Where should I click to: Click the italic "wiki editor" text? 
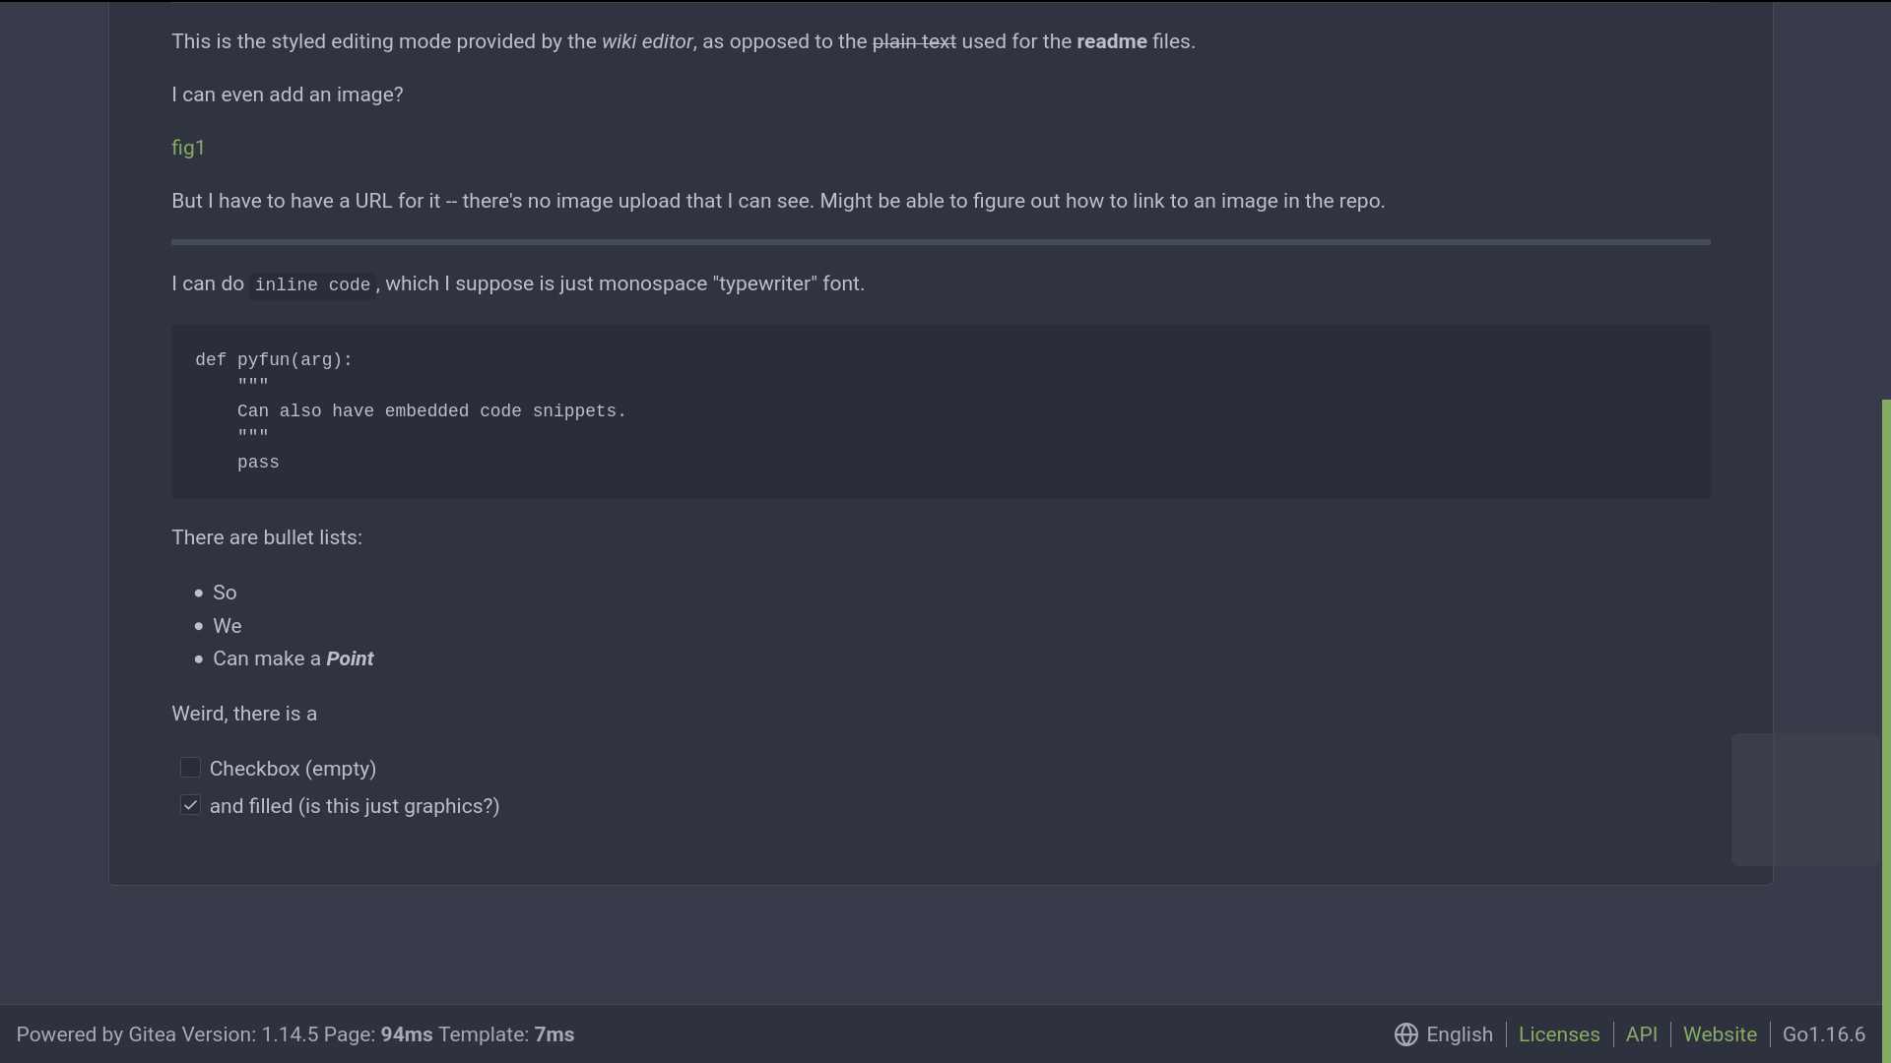tap(647, 41)
